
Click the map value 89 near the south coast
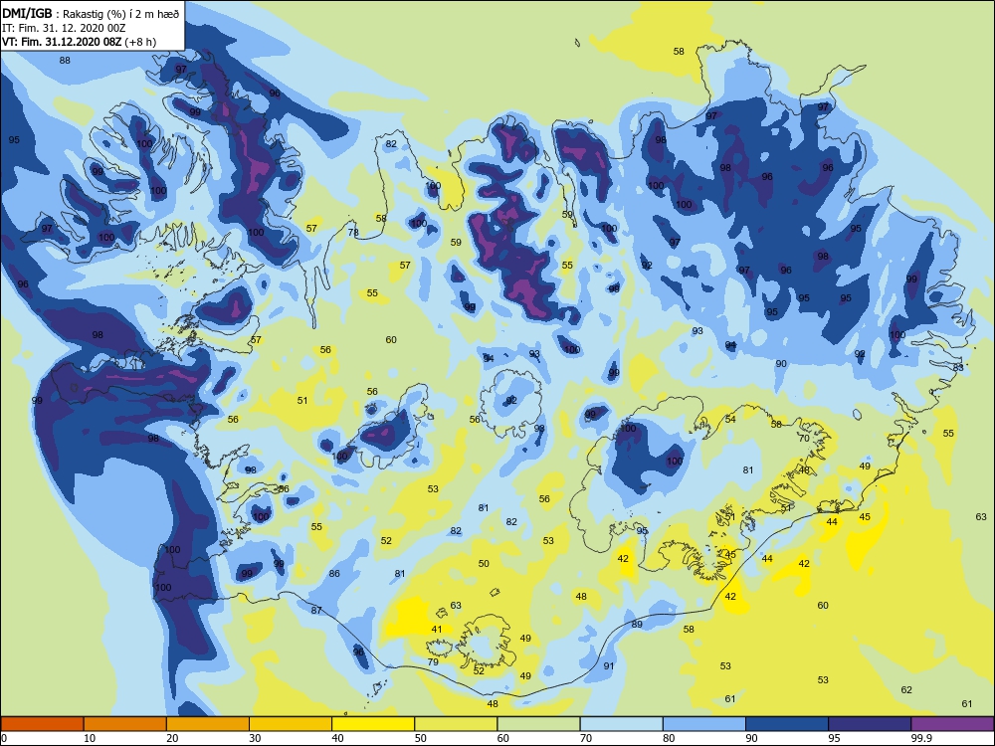637,625
